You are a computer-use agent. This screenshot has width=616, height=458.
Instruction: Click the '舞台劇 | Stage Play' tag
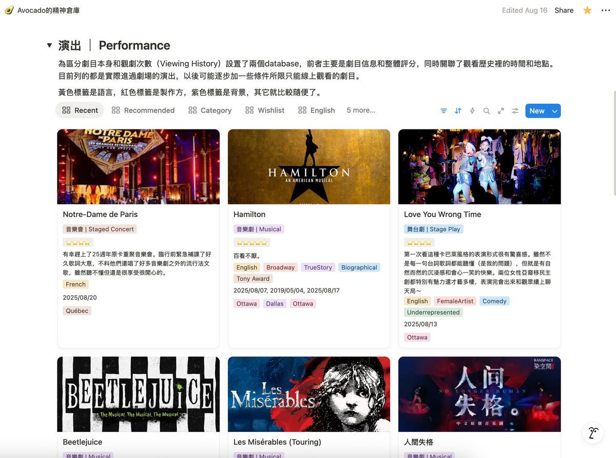click(433, 229)
